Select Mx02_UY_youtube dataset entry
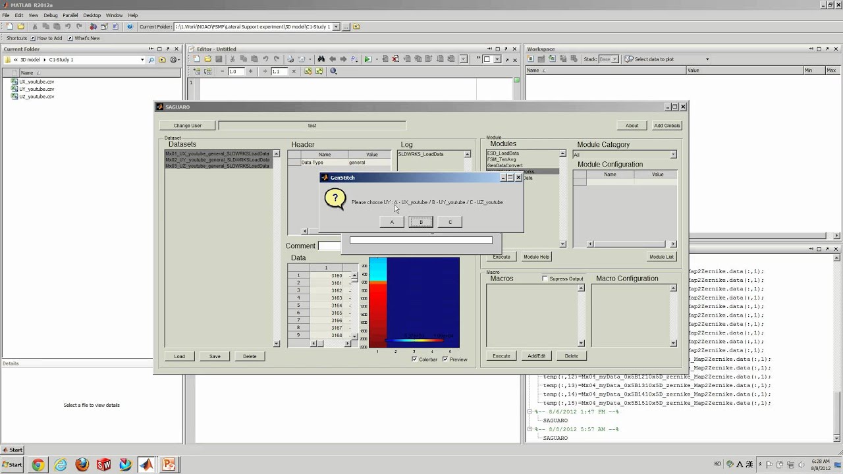Viewport: 843px width, 474px height. pyautogui.click(x=217, y=160)
